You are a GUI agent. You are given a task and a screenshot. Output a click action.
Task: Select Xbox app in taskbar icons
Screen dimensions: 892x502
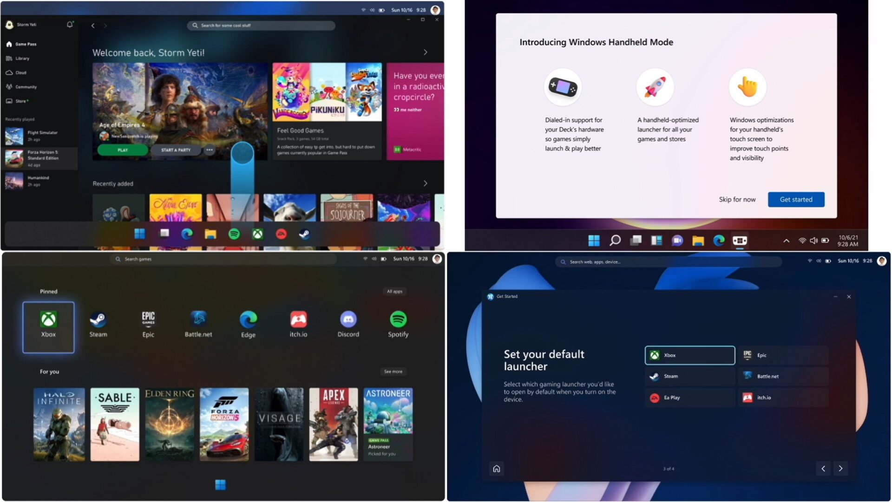[x=257, y=234]
